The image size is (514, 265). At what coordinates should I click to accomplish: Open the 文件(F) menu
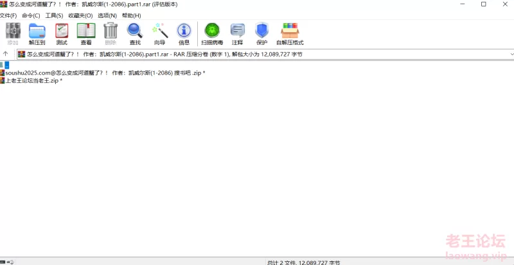point(8,15)
